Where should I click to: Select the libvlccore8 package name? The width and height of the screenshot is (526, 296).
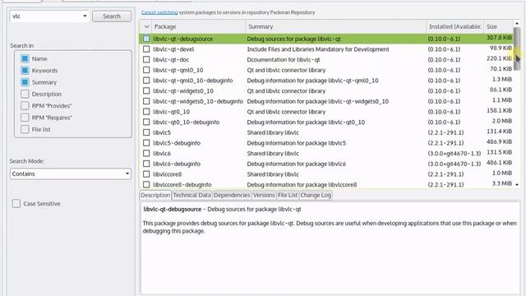(x=167, y=173)
